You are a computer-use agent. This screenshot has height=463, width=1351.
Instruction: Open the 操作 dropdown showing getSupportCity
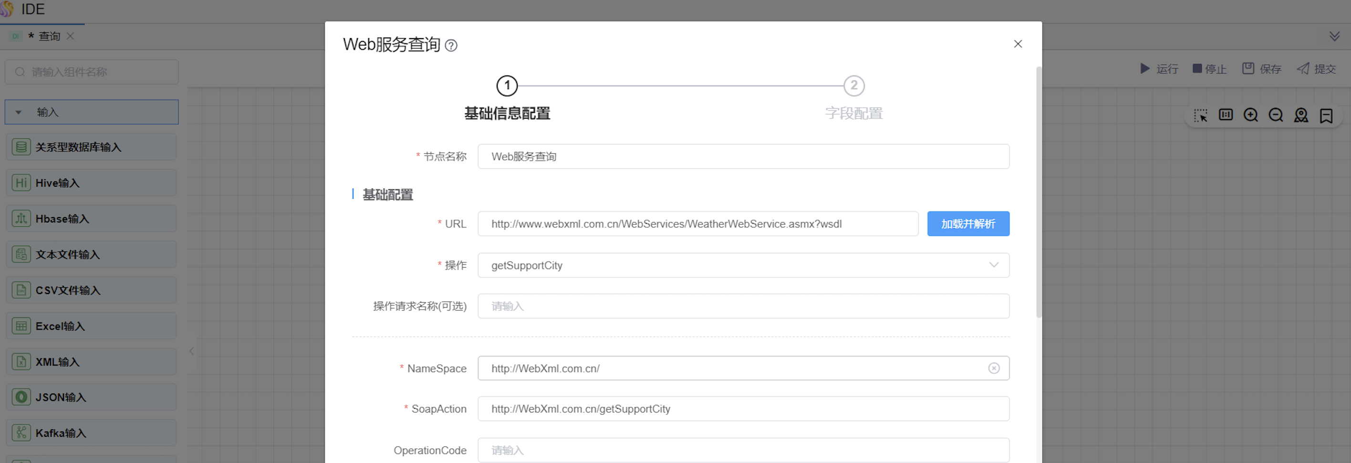click(x=743, y=265)
